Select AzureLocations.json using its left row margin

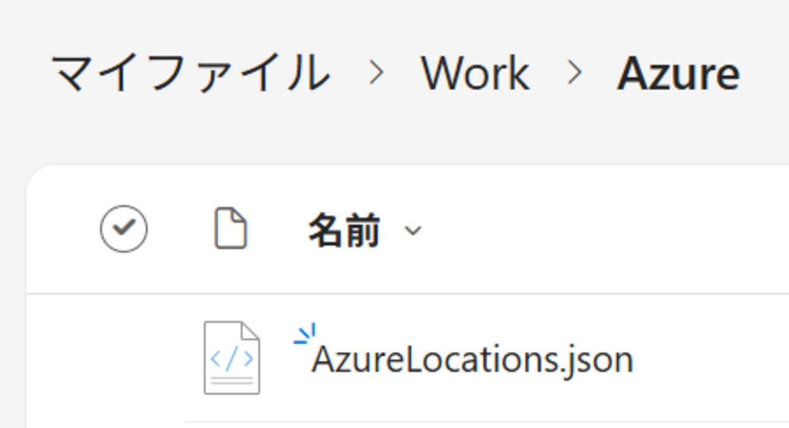pyautogui.click(x=124, y=358)
